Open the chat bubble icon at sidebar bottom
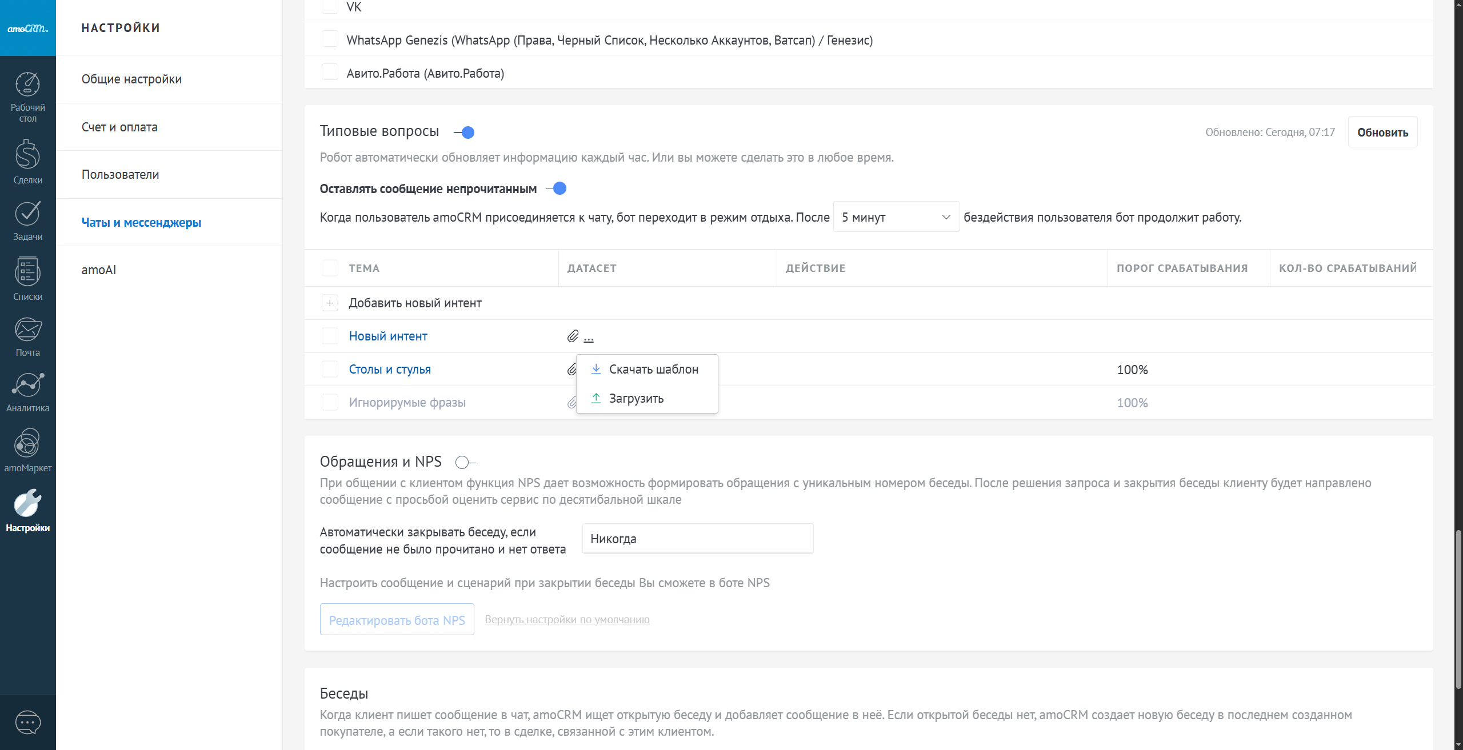The image size is (1463, 750). 27,722
